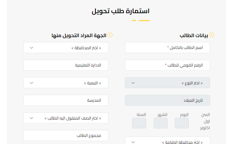Click the السن اول اكتوبر label

point(205,121)
